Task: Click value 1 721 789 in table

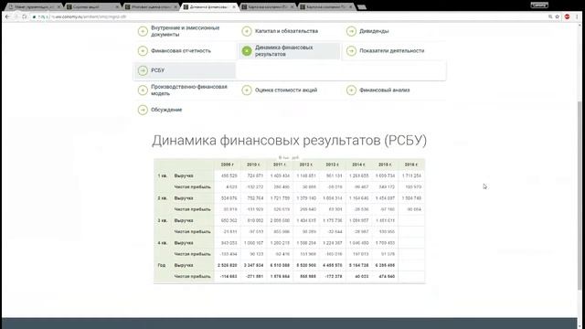Action: click(280, 198)
